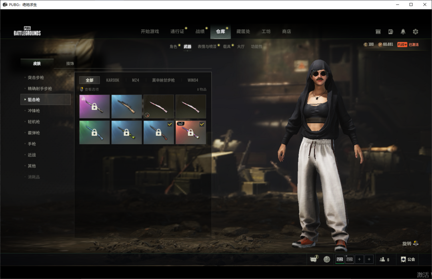Screen dimensions: 432x279
Task: Expand 冲锋枪 SMG category
Action: tap(34, 110)
